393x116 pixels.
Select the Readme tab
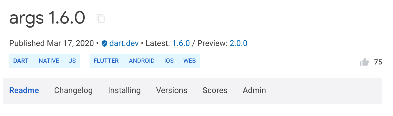pyautogui.click(x=24, y=90)
